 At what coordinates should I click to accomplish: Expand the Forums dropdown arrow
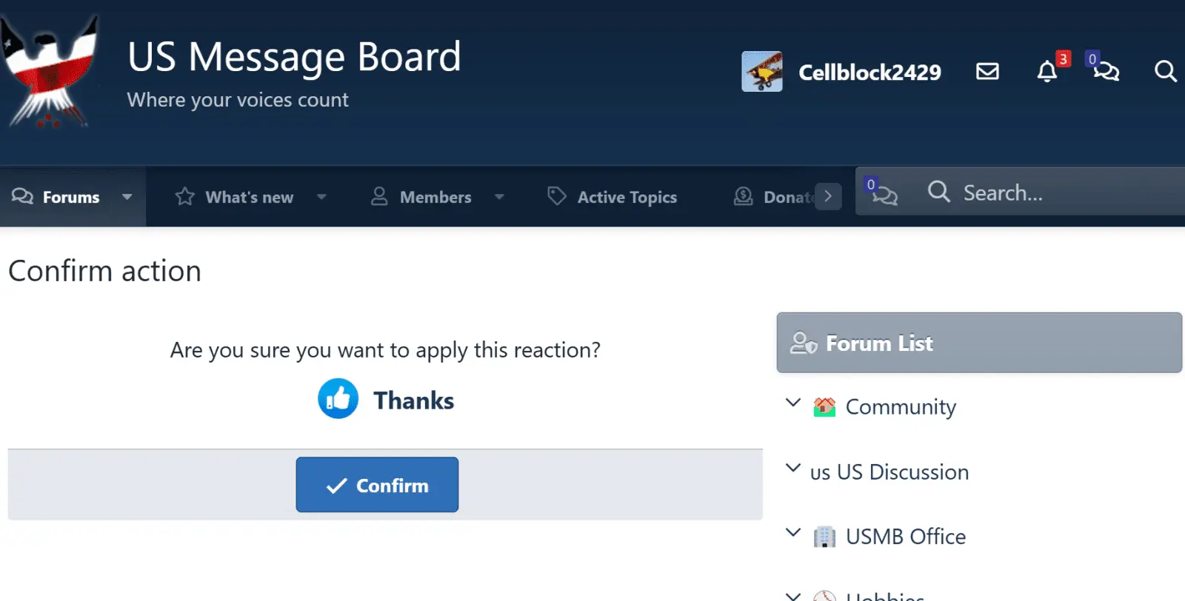(127, 197)
